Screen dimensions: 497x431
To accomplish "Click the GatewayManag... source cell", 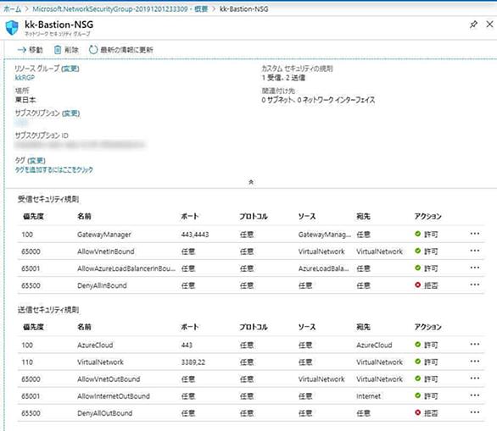I will [324, 235].
